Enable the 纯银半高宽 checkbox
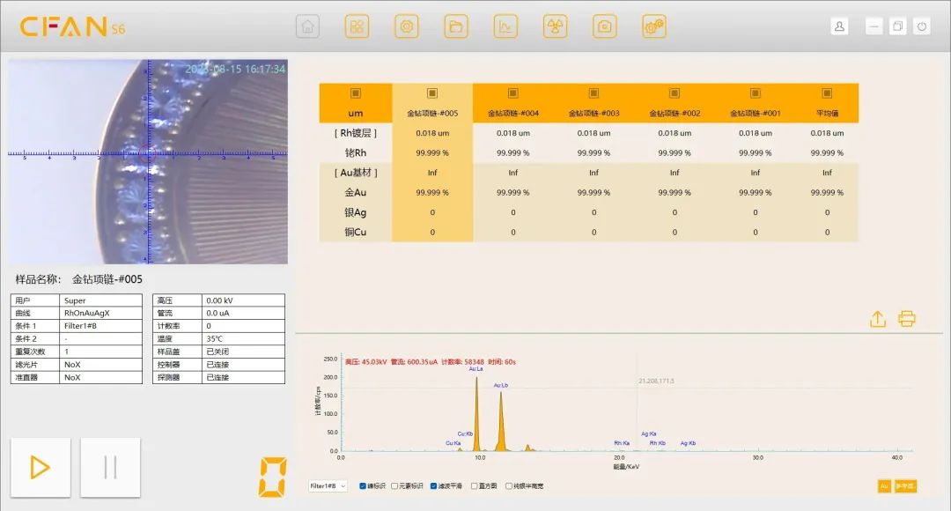This screenshot has height=511, width=951. tap(509, 486)
